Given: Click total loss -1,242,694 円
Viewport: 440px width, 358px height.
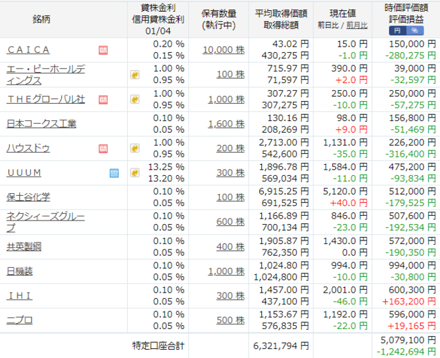Looking at the screenshot, I should (406, 352).
